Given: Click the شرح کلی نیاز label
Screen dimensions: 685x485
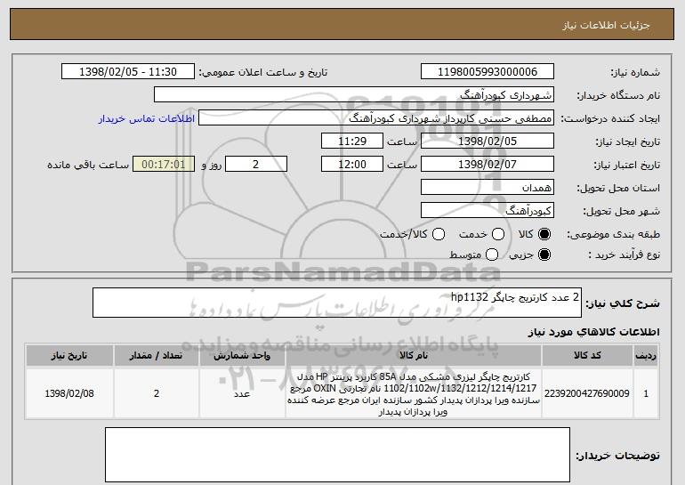Looking at the screenshot, I should (x=623, y=303).
